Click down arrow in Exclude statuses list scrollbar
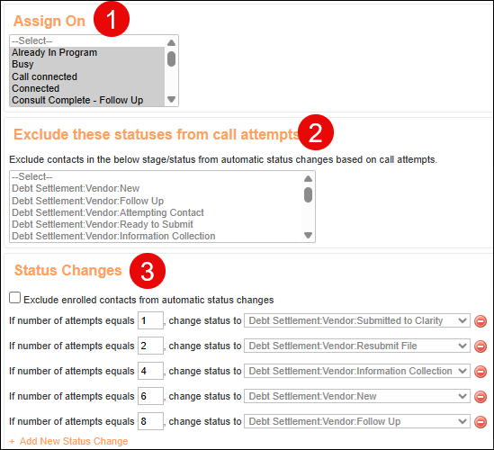Viewport: 494px width, 450px height. 308,236
